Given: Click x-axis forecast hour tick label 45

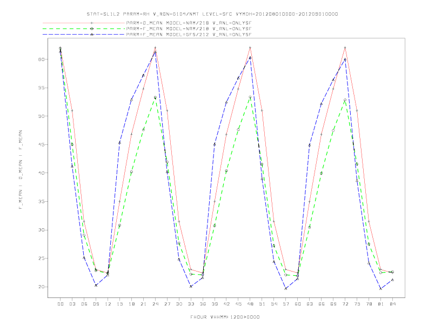Looking at the screenshot, I should pyautogui.click(x=238, y=304).
